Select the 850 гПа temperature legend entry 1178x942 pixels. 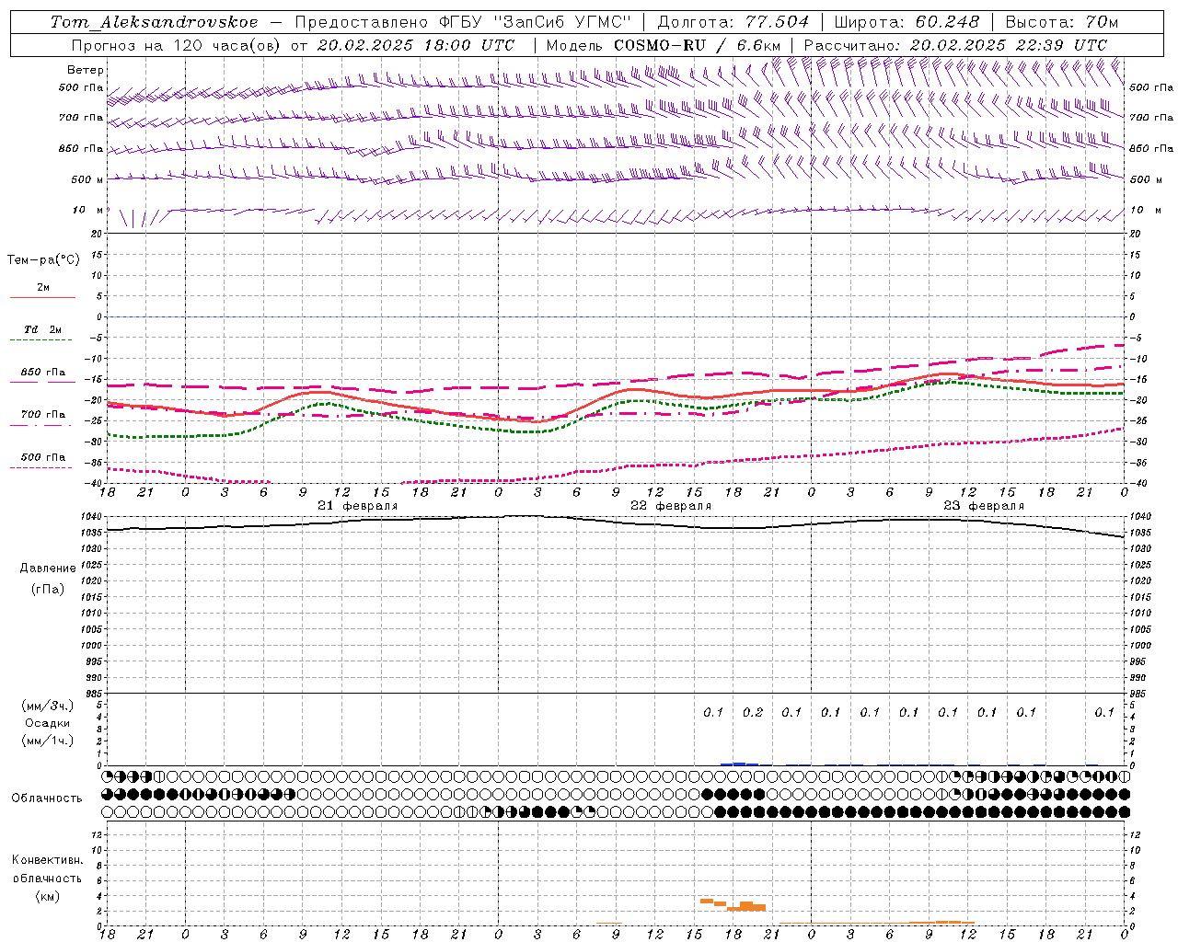43,373
